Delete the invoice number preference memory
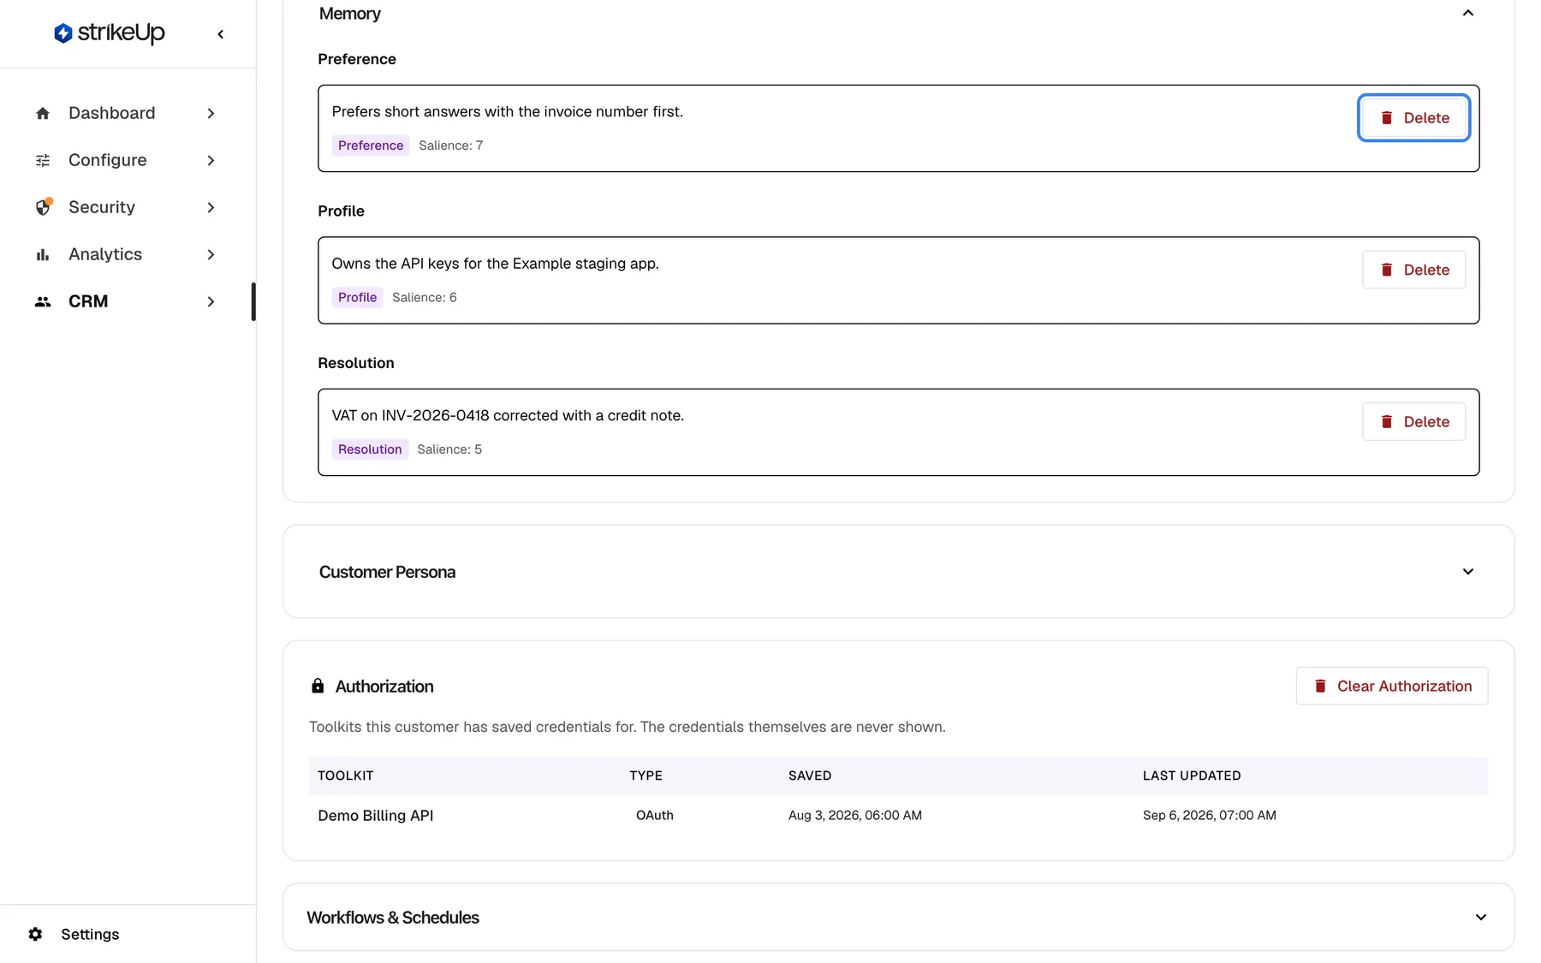Screen dimensions: 1541x963 tap(1413, 118)
